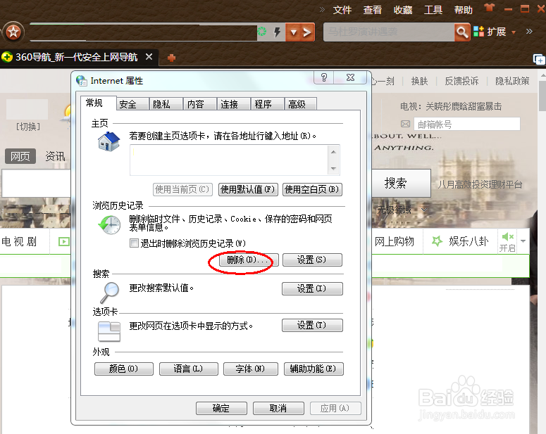
Task: Click the star favorites icon in browser
Action: point(13,32)
